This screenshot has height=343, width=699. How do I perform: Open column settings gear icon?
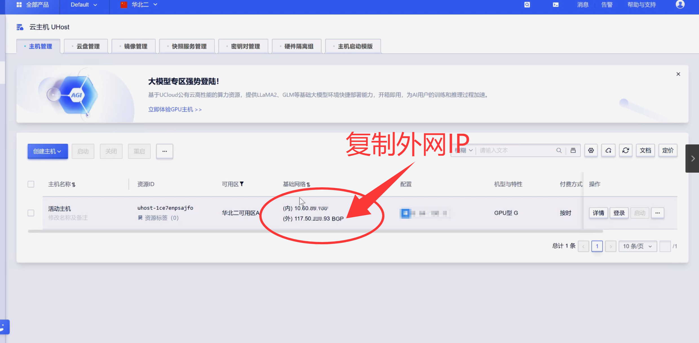(591, 150)
